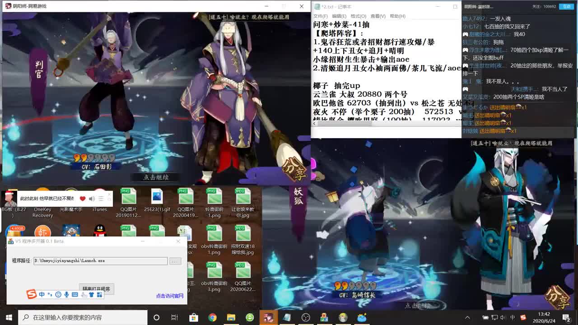
Task: Open the emoji smiley on Sogou bar
Action: coord(58,295)
